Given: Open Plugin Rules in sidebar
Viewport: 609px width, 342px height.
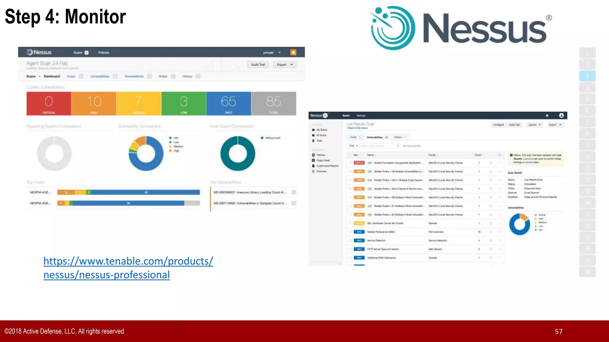Looking at the screenshot, I should coord(323,160).
